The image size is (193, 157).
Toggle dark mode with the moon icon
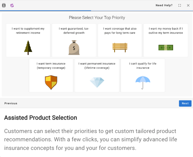[x=12, y=5]
